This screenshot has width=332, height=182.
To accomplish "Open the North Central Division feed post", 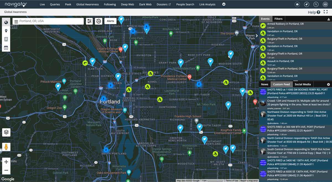I will [x=295, y=142].
